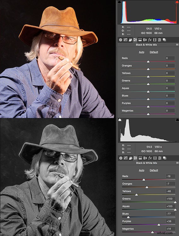Click the active HSL/Grayscale tab in the color-histogram panel
This screenshot has height=236, width=179.
coord(135,40)
